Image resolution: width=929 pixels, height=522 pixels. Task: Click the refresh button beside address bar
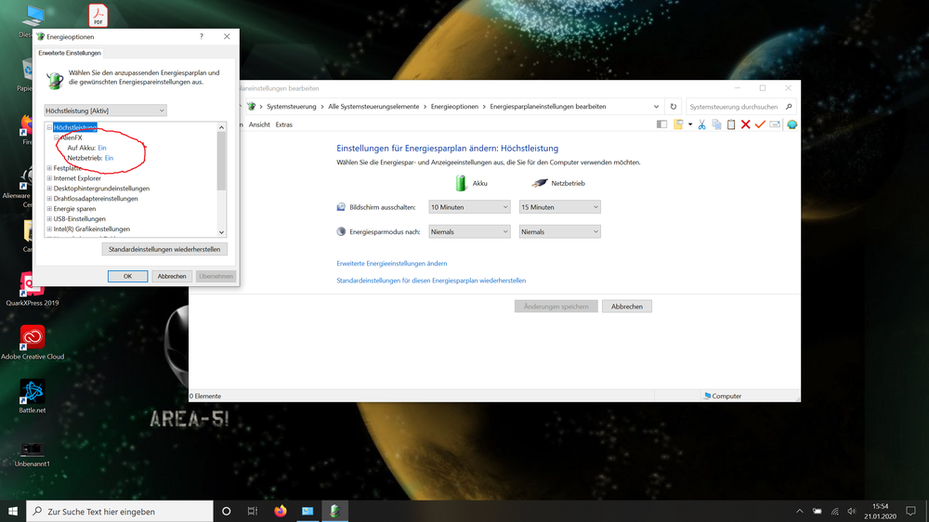[674, 107]
